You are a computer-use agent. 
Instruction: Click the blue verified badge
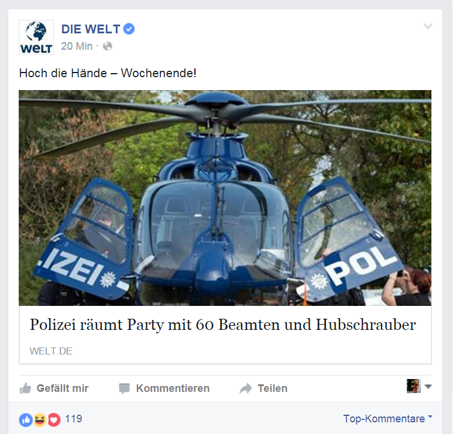tap(129, 29)
